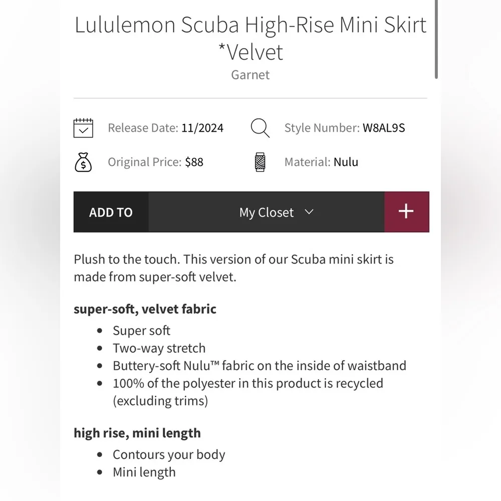The image size is (501, 501).
Task: Select the Original Price $88 text
Action: (155, 162)
